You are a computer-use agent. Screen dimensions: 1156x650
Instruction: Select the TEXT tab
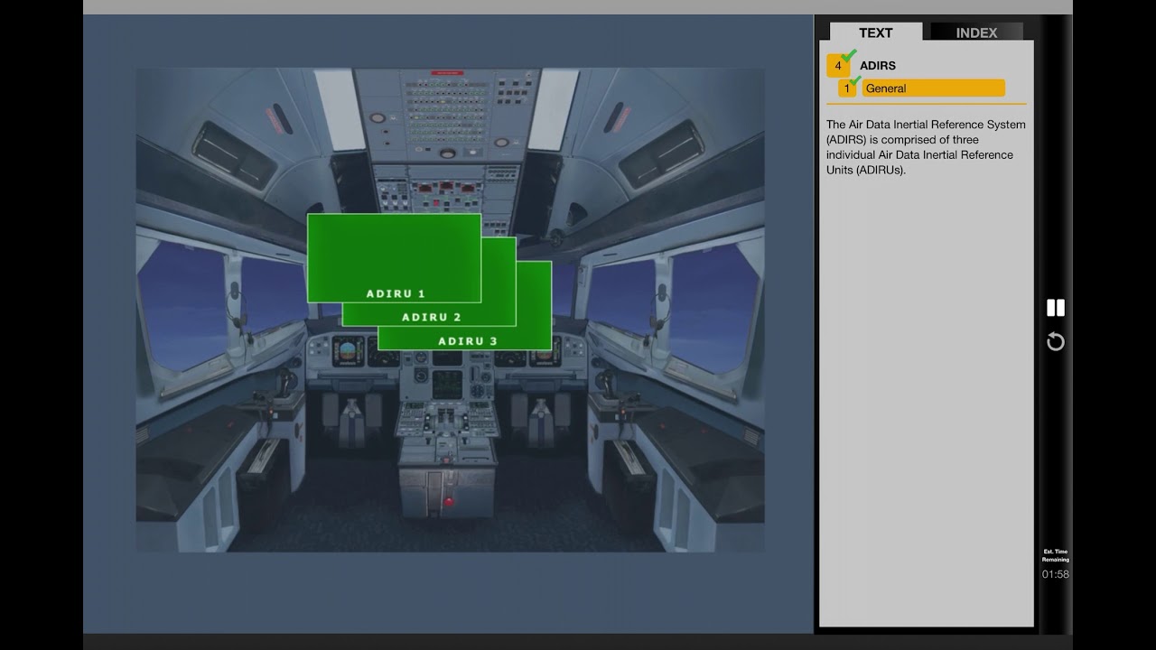[875, 32]
